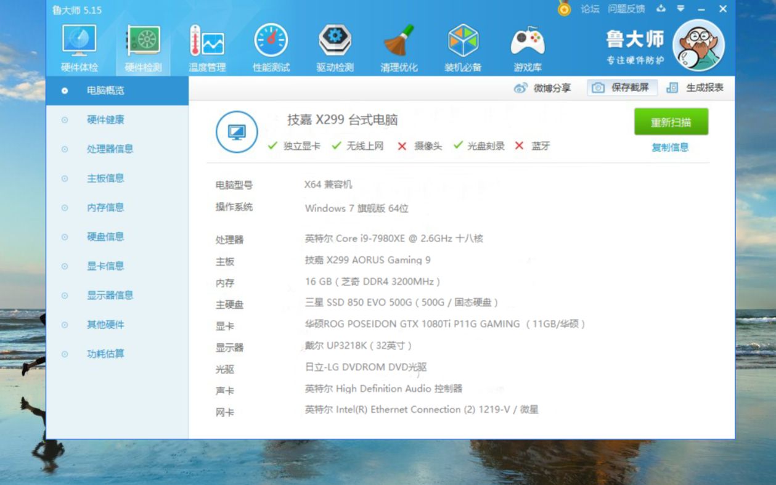
Task: Click the 复制信息 copy info link
Action: pyautogui.click(x=670, y=147)
